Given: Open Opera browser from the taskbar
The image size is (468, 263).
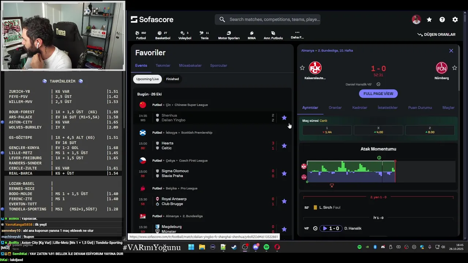Looking at the screenshot, I should [x=277, y=247].
